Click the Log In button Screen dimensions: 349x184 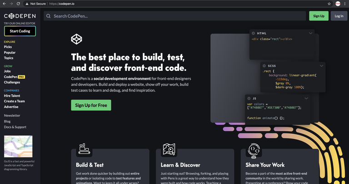coord(339,16)
